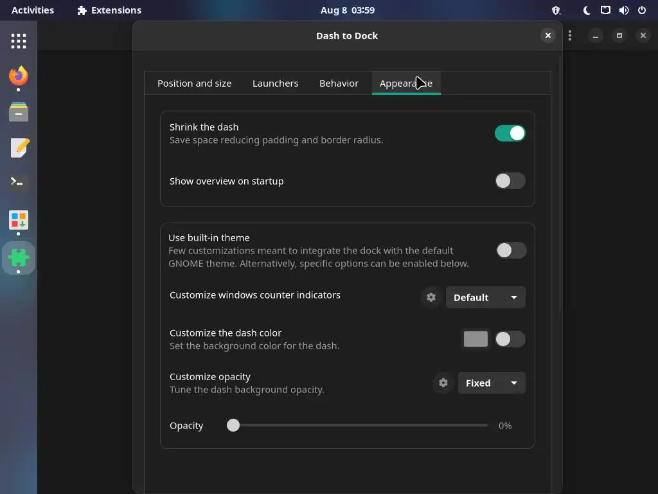
Task: Click the 'Dash to Dock' title
Action: [x=347, y=36]
